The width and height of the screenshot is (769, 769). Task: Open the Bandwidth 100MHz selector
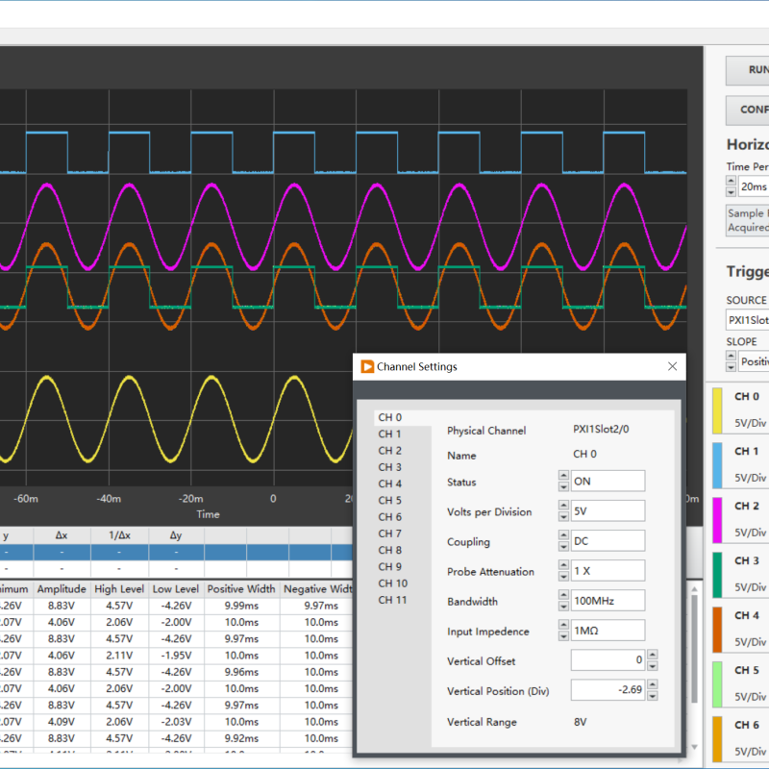coord(608,601)
